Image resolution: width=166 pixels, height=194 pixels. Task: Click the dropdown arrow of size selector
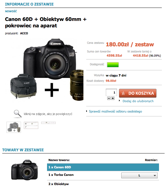coord(155,176)
